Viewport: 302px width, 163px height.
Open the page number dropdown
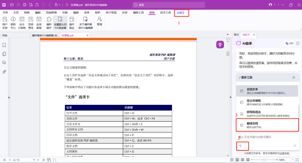34,160
